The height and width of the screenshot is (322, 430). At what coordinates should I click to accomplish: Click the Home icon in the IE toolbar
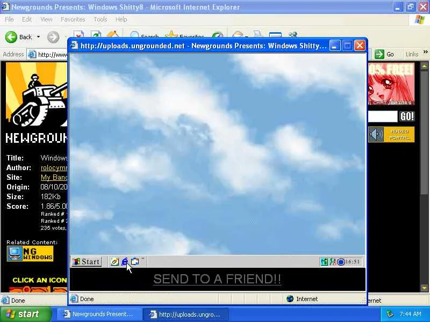click(x=113, y=34)
